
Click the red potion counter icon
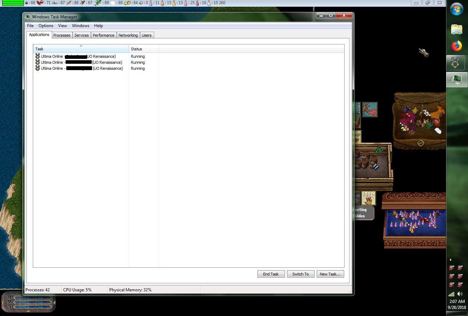tap(197, 3)
